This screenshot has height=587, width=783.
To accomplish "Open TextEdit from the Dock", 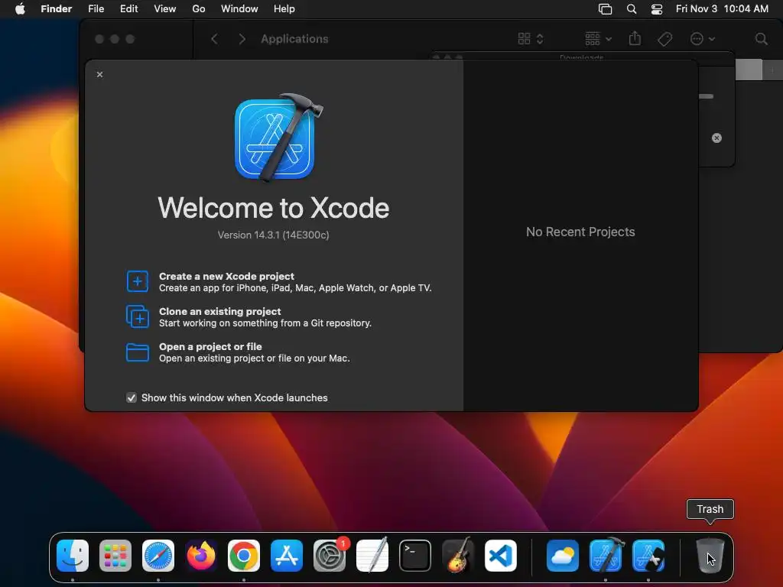I will point(372,556).
